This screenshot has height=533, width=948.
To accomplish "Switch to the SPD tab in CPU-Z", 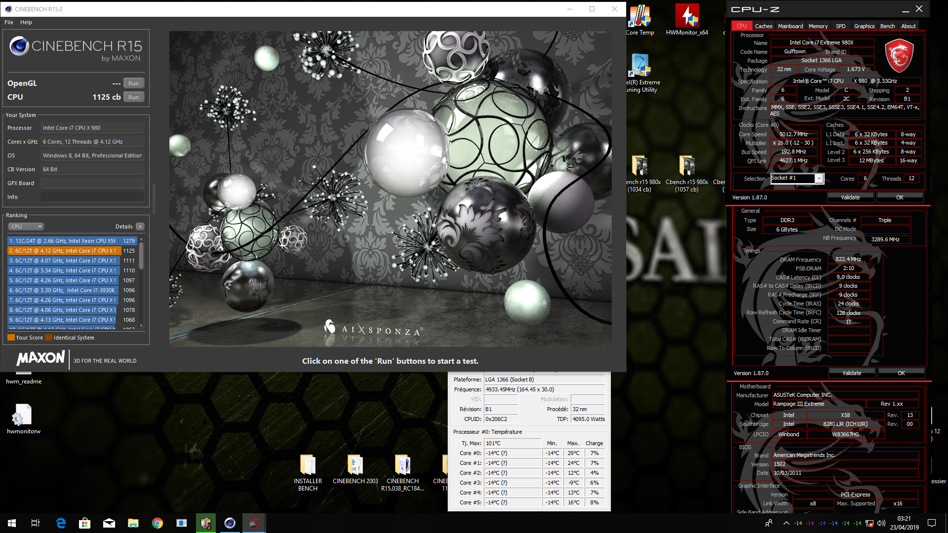I will pyautogui.click(x=840, y=26).
